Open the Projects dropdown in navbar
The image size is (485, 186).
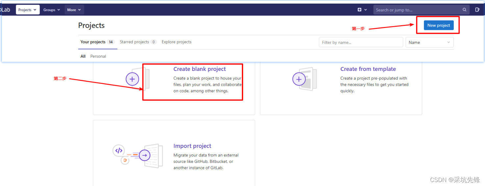tap(28, 10)
